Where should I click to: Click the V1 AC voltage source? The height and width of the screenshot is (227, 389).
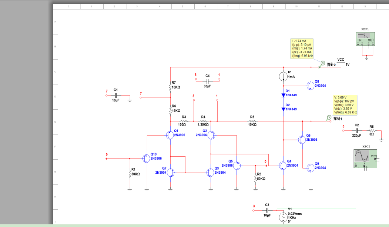coord(283,217)
